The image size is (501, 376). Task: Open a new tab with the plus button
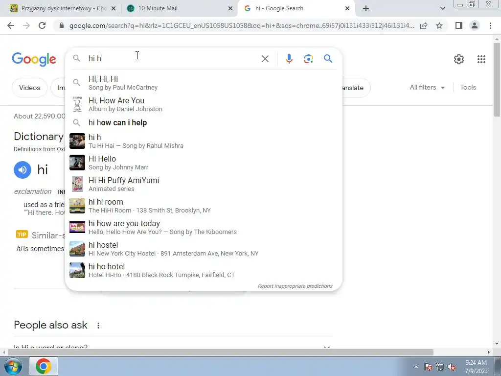pos(366,9)
